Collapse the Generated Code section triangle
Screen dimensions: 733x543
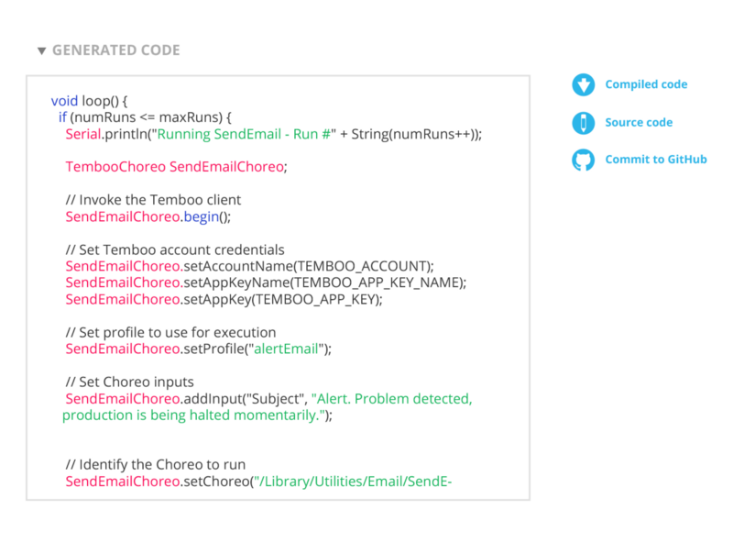42,50
